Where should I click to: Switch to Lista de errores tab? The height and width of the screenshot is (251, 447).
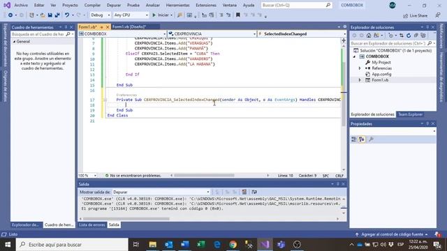(91, 225)
